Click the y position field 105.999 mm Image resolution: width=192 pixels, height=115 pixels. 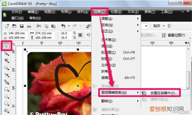coord(18,38)
